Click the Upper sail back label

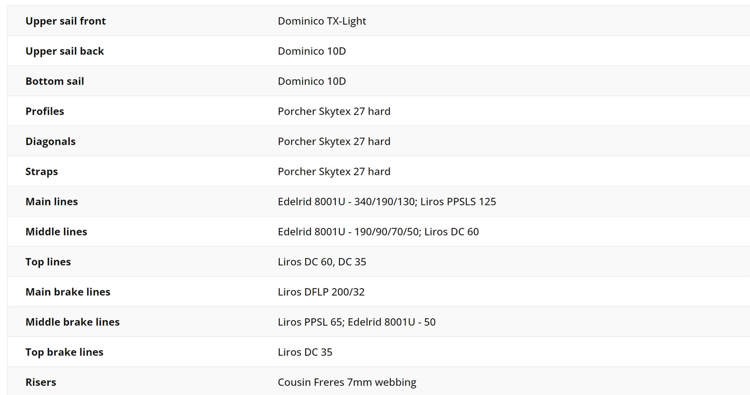[65, 51]
